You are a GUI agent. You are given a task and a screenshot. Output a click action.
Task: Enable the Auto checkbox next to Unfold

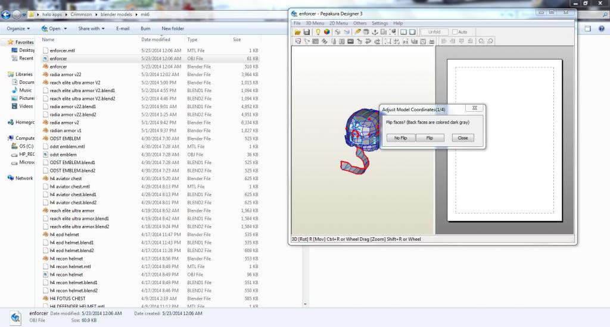tap(455, 32)
